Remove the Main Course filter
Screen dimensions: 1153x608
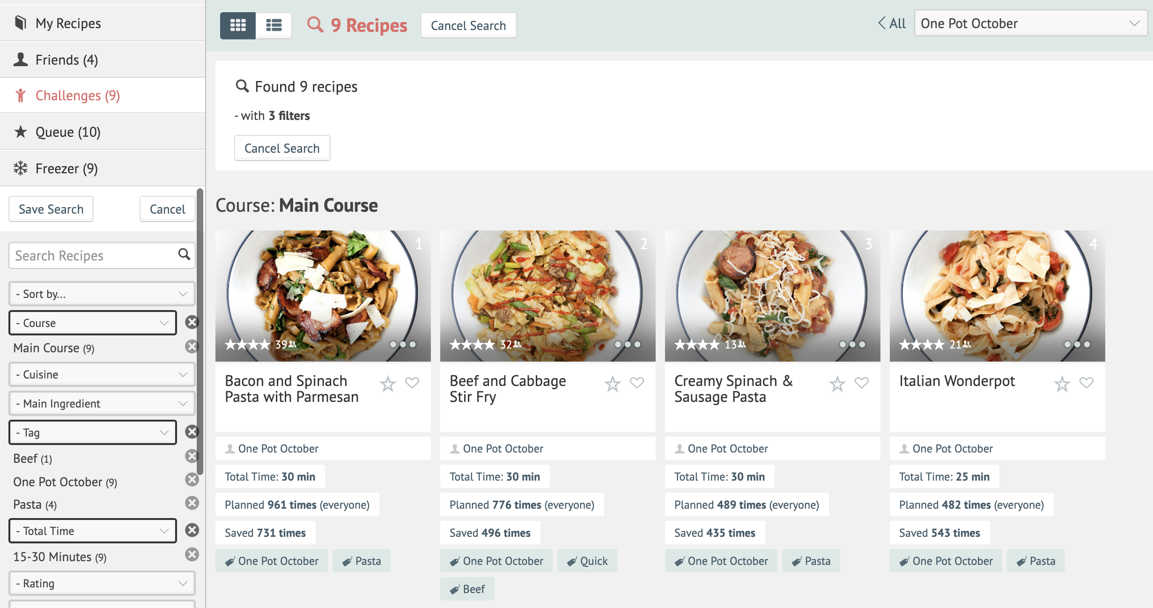pyautogui.click(x=192, y=347)
